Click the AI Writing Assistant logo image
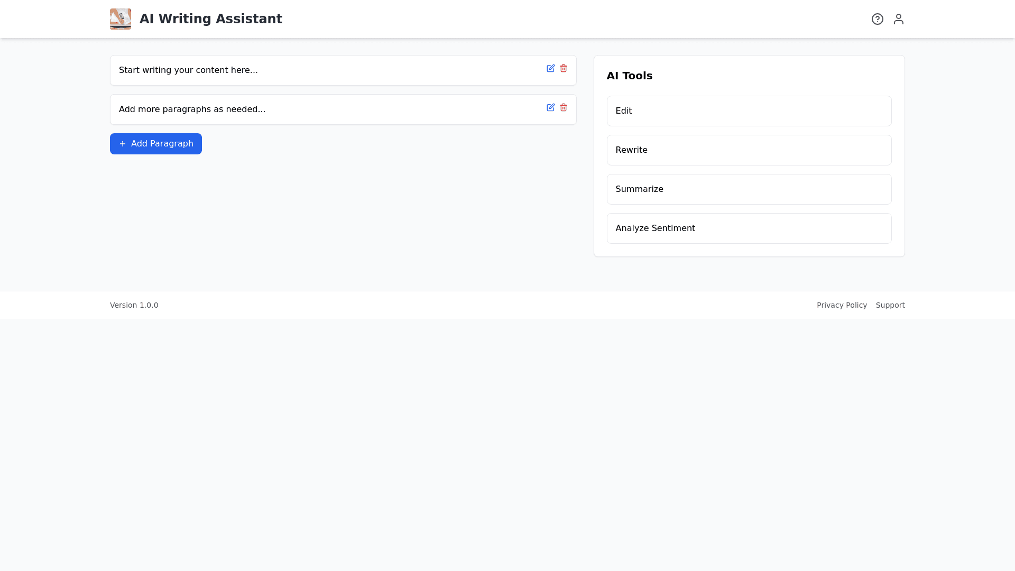The height and width of the screenshot is (571, 1015). (120, 19)
